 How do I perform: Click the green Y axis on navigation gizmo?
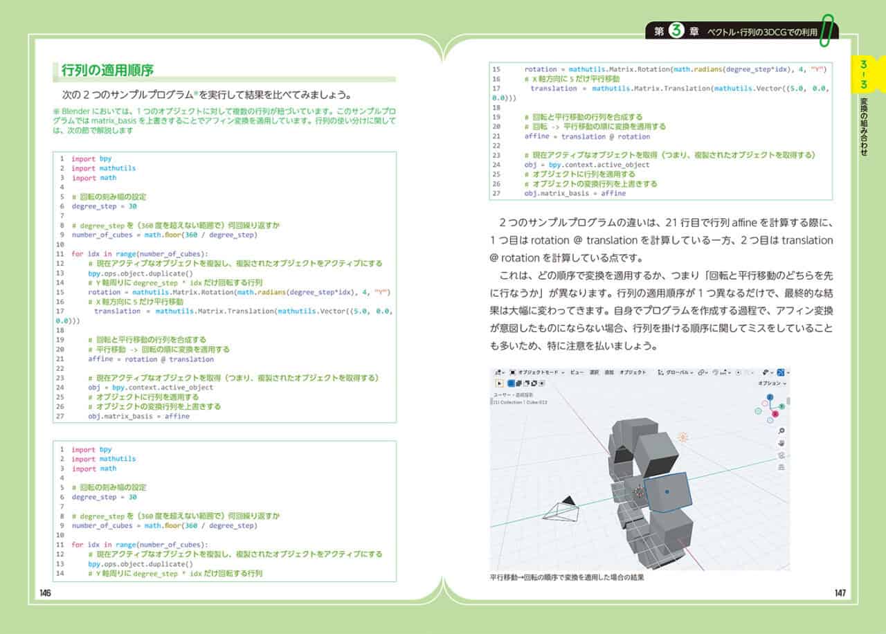coord(781,406)
